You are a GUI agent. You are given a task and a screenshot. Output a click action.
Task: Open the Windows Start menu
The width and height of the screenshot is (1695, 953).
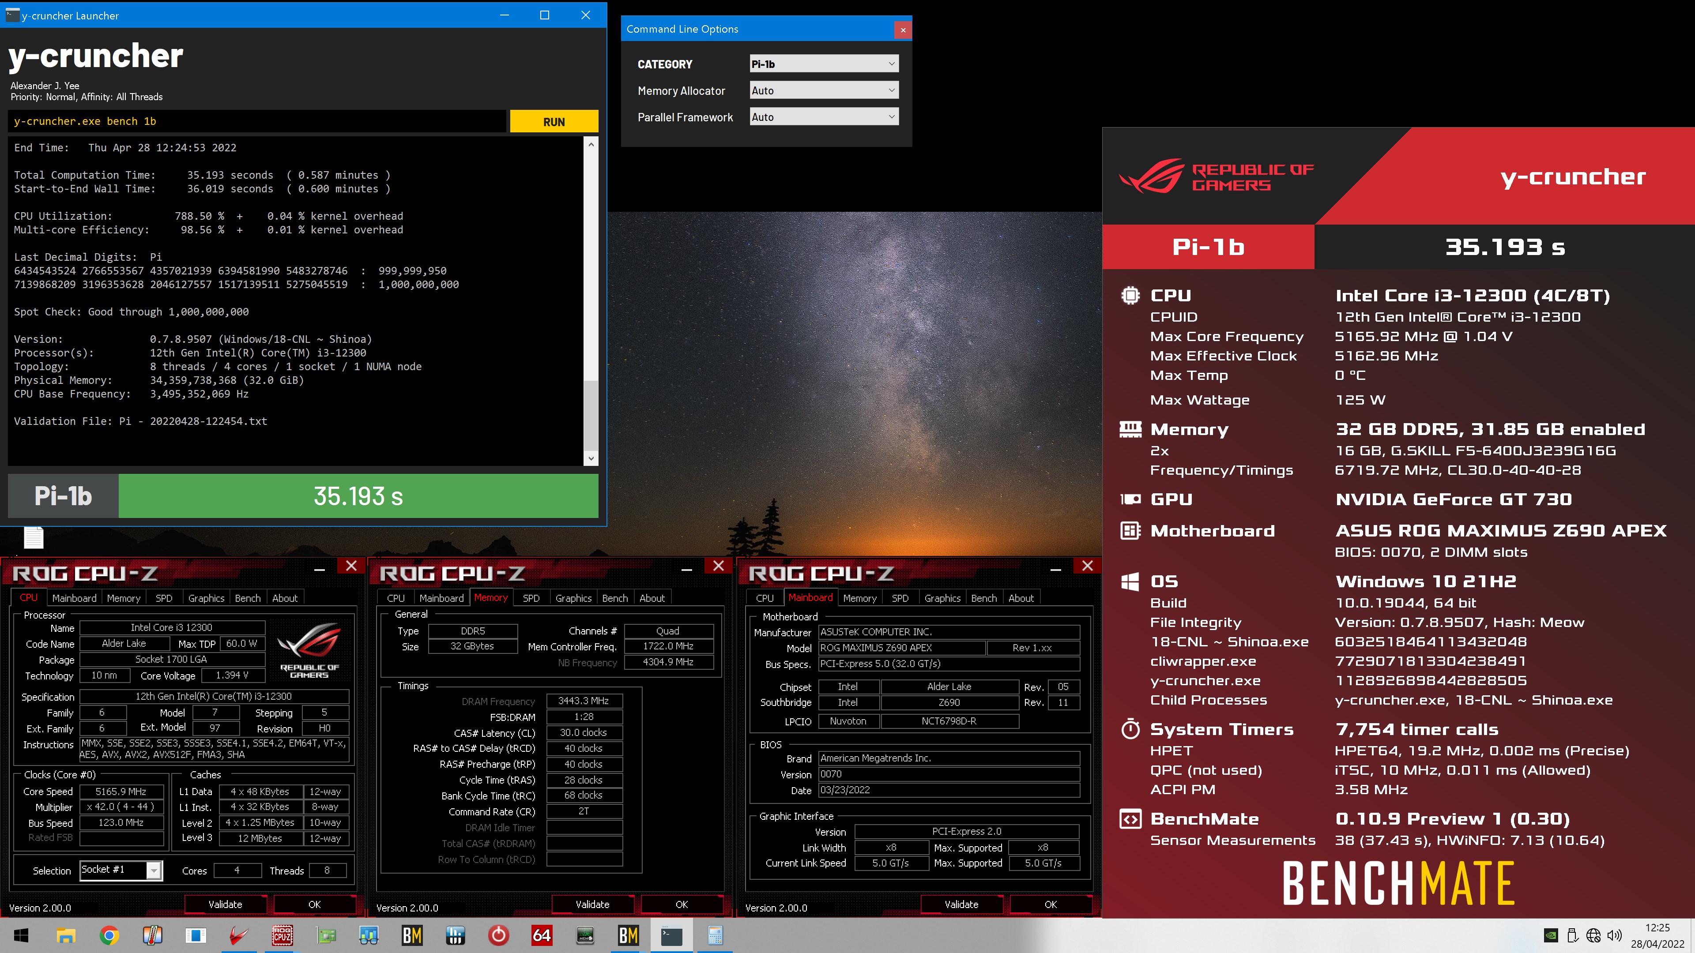point(21,935)
